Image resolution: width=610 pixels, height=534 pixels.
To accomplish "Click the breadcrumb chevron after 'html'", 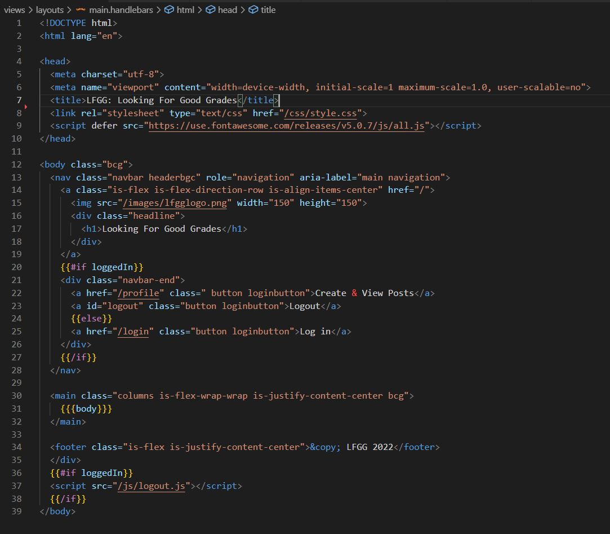I will tap(200, 10).
